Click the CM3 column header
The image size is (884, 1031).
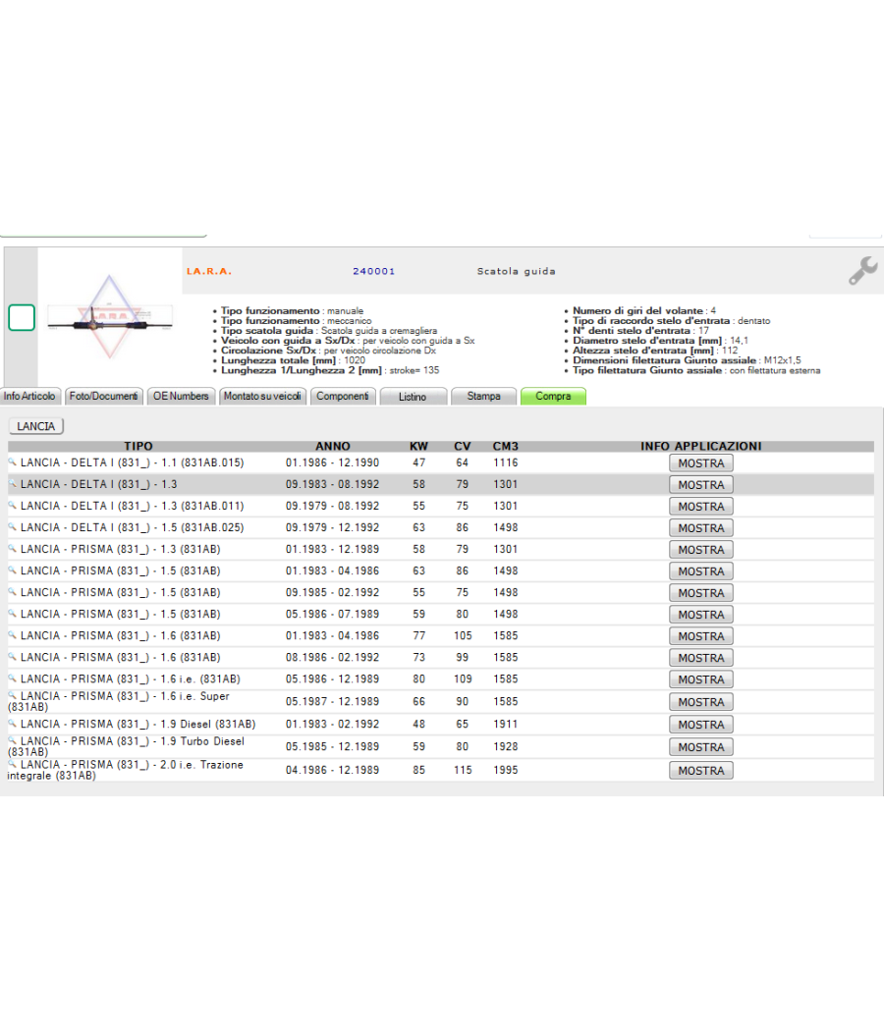coord(506,447)
